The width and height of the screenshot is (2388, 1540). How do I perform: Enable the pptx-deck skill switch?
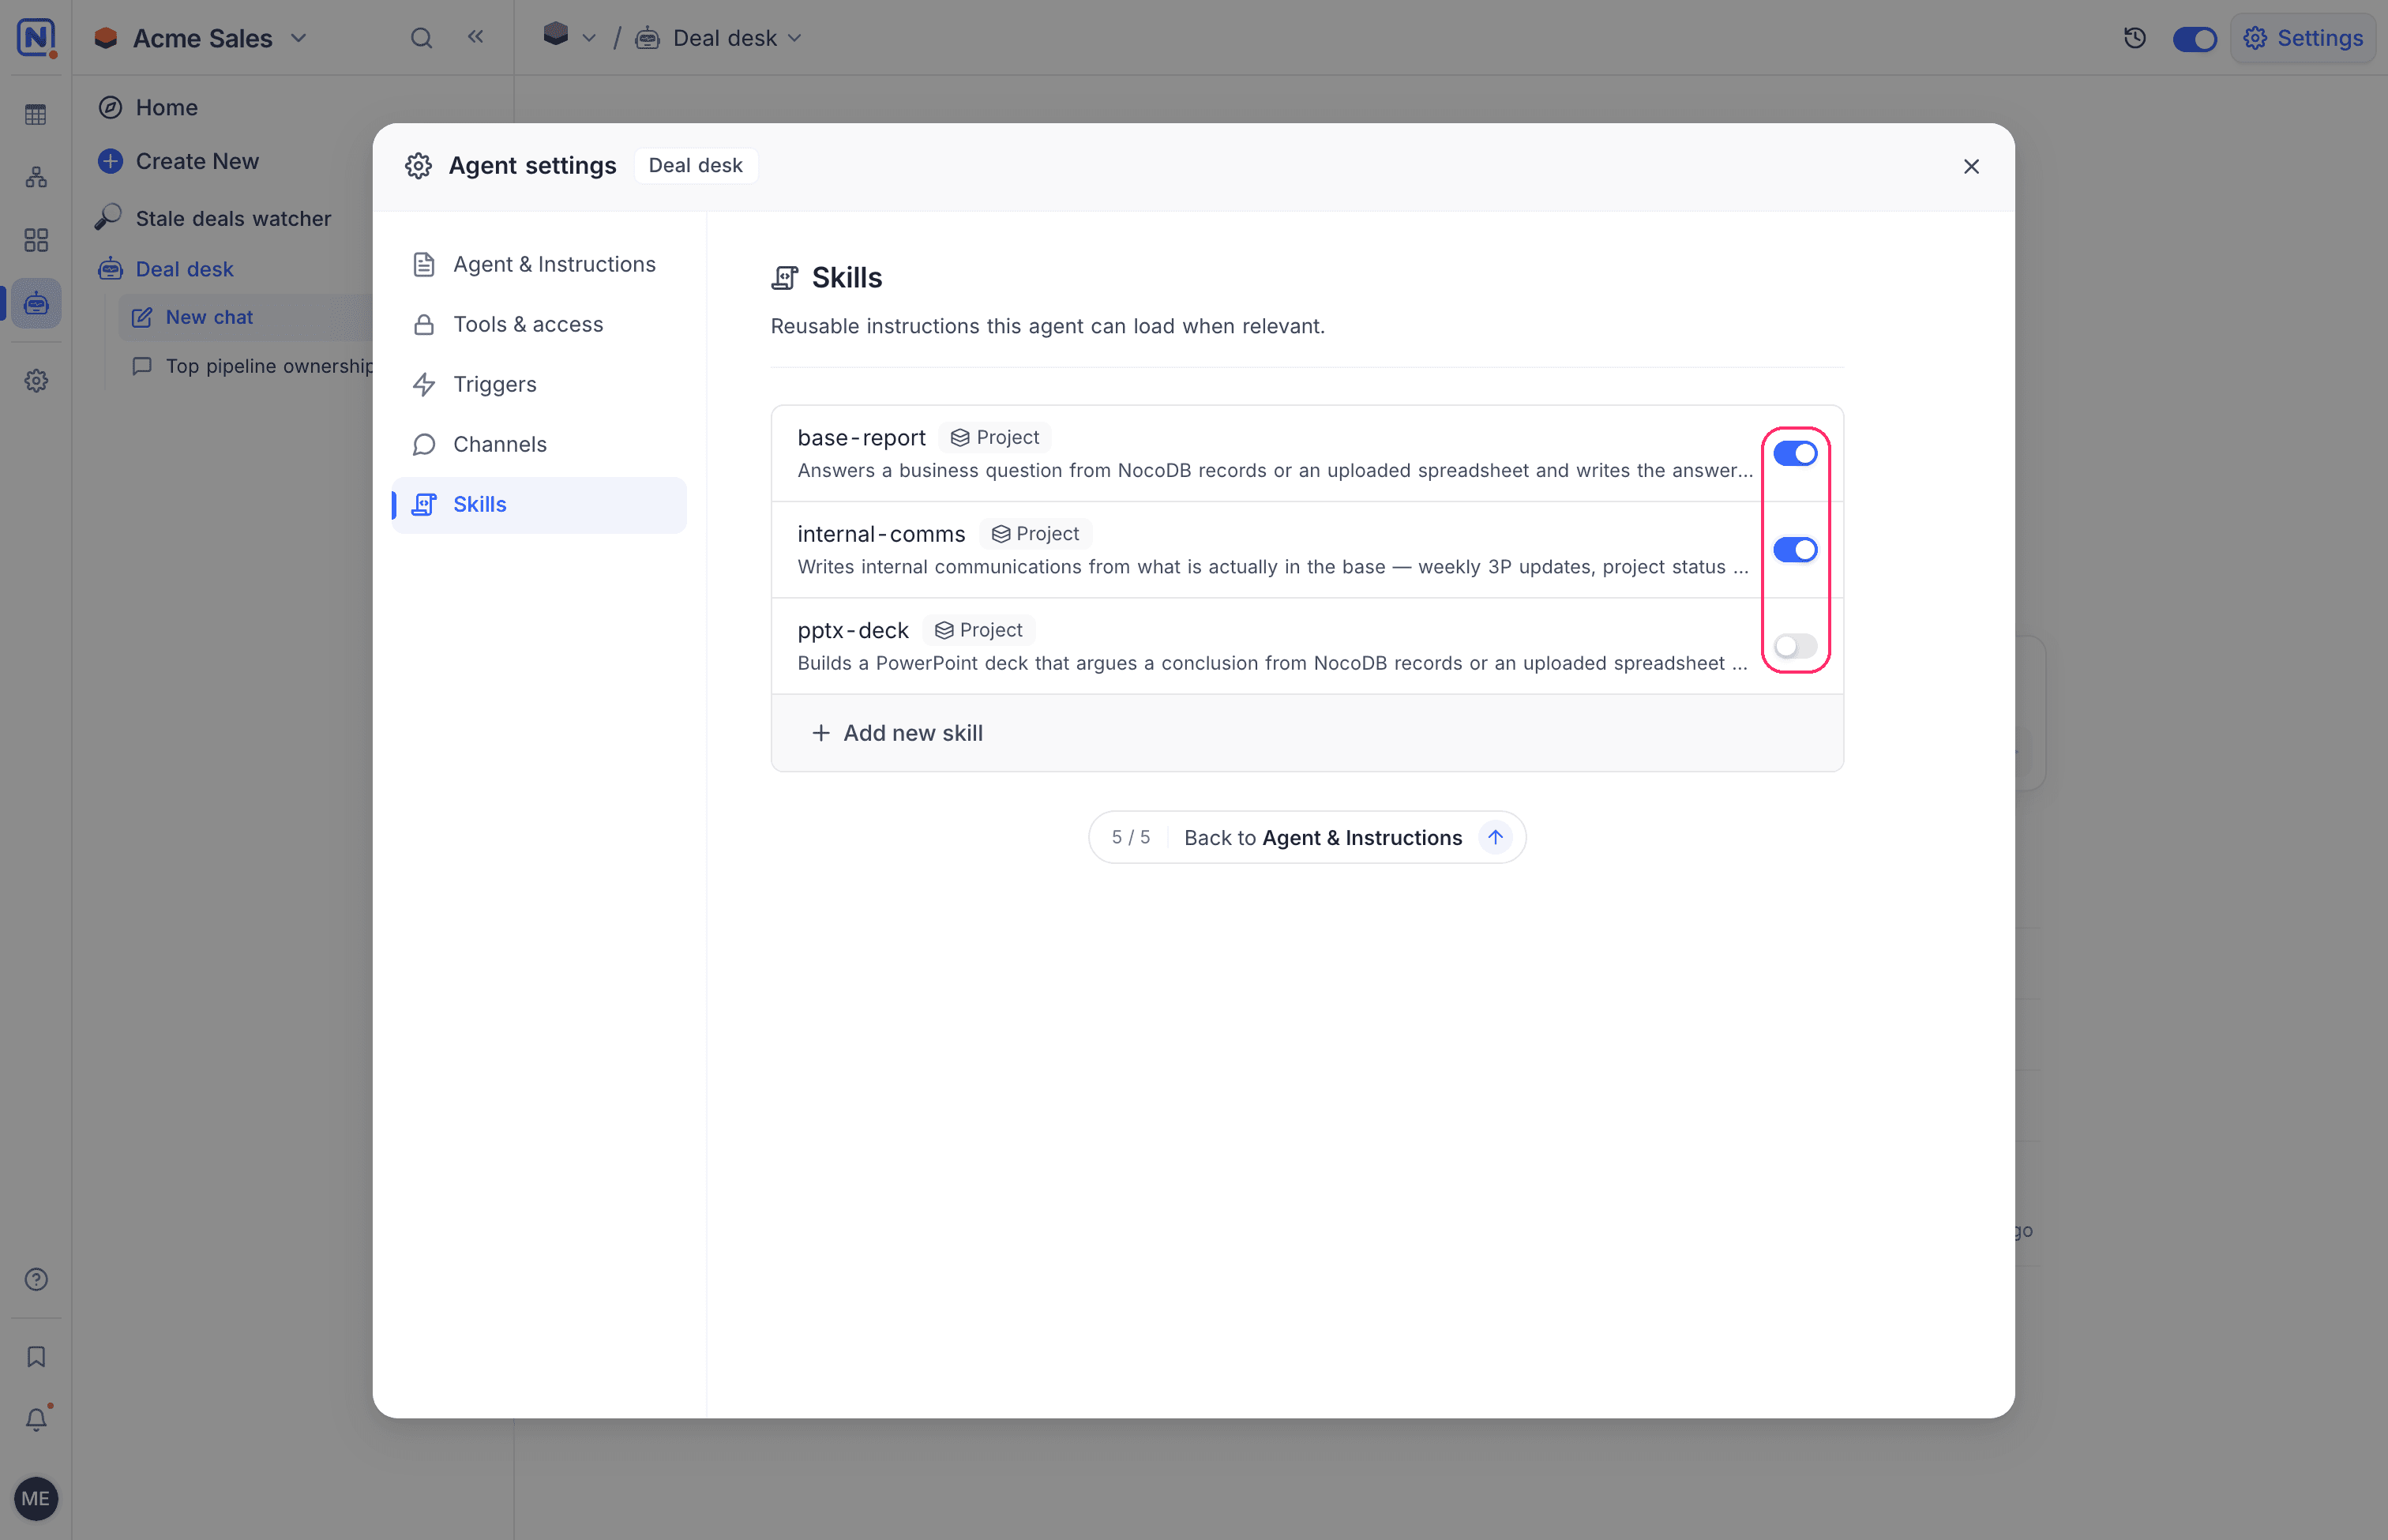[1795, 646]
